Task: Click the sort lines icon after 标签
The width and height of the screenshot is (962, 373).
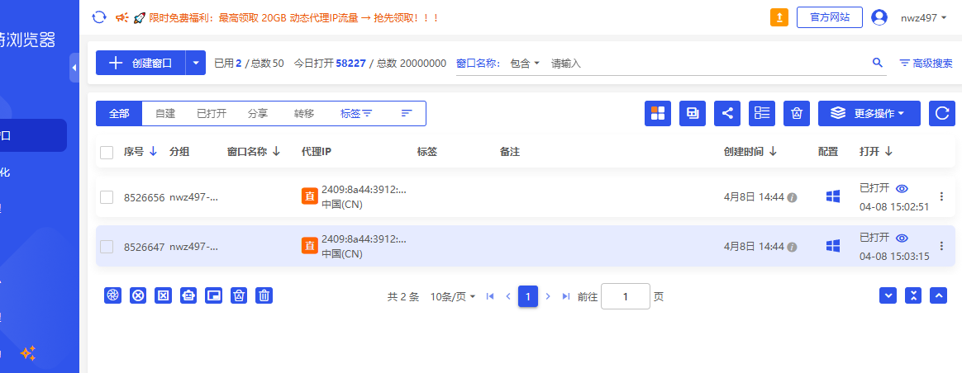Action: pos(407,113)
